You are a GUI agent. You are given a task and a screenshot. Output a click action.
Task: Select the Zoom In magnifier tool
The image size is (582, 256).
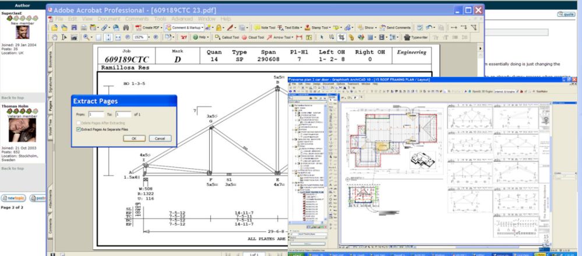click(x=86, y=37)
